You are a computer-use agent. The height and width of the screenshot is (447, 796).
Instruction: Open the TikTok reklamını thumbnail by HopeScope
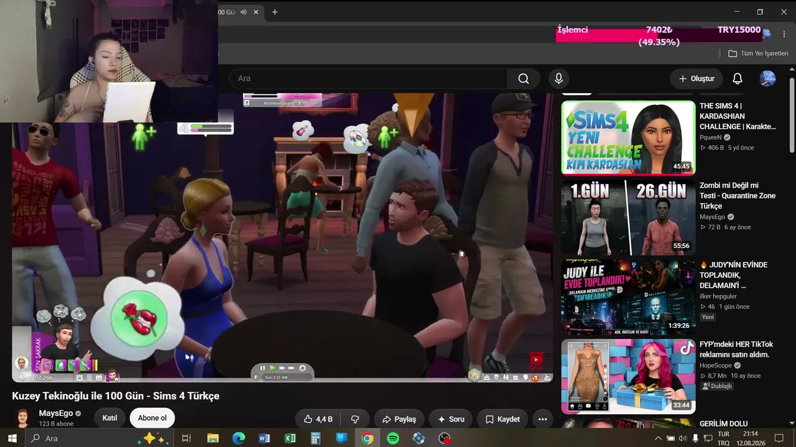628,376
